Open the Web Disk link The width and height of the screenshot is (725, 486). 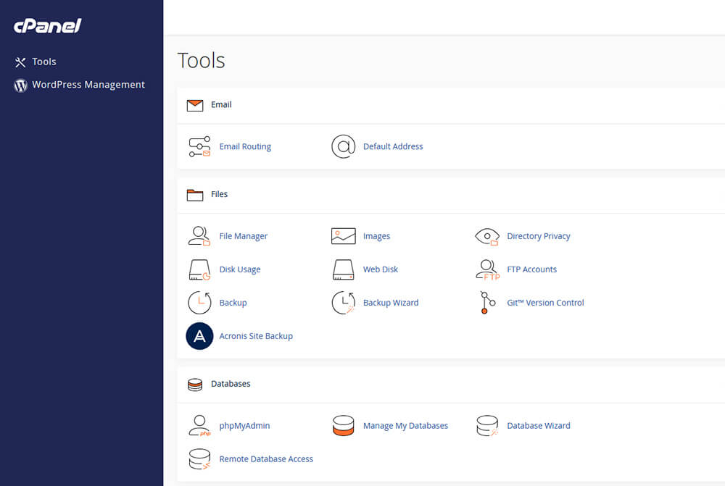[x=381, y=269]
